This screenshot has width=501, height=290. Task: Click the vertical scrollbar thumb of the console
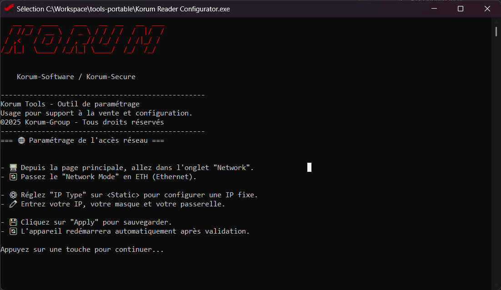[496, 32]
